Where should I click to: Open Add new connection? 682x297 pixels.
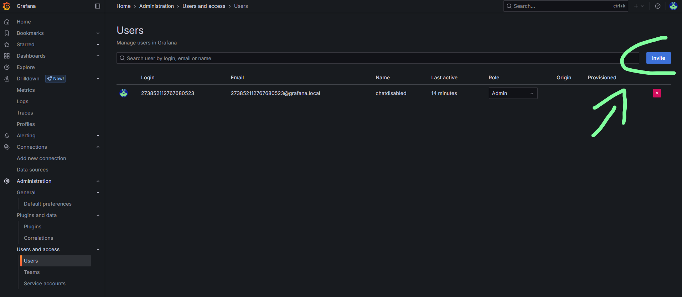[41, 158]
